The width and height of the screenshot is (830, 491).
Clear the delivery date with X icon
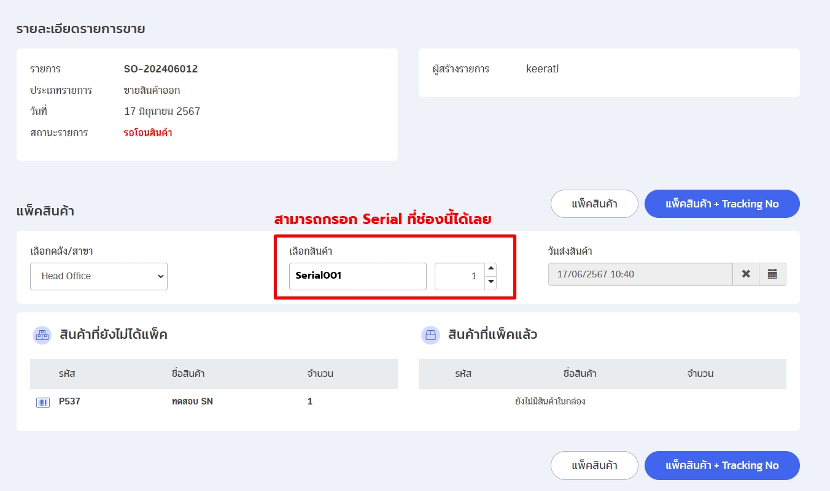(x=746, y=274)
